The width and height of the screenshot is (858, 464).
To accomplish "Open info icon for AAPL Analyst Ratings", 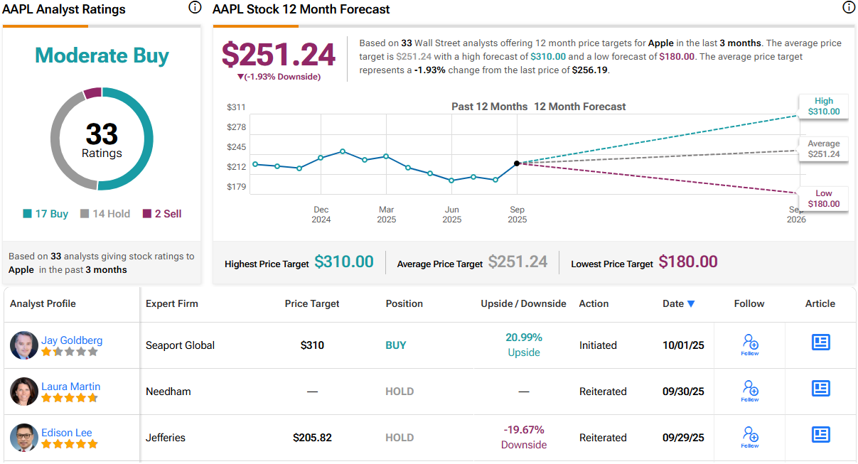I will coord(195,8).
